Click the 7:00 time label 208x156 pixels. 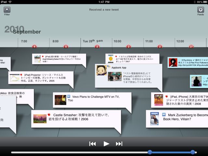click(24, 41)
